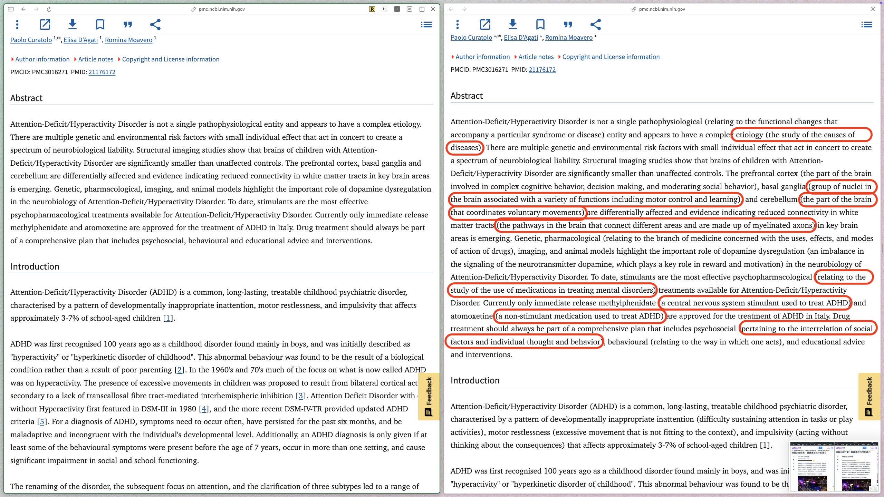Open page settings sliders icon
Screen dimensions: 884x497
click(x=410, y=9)
